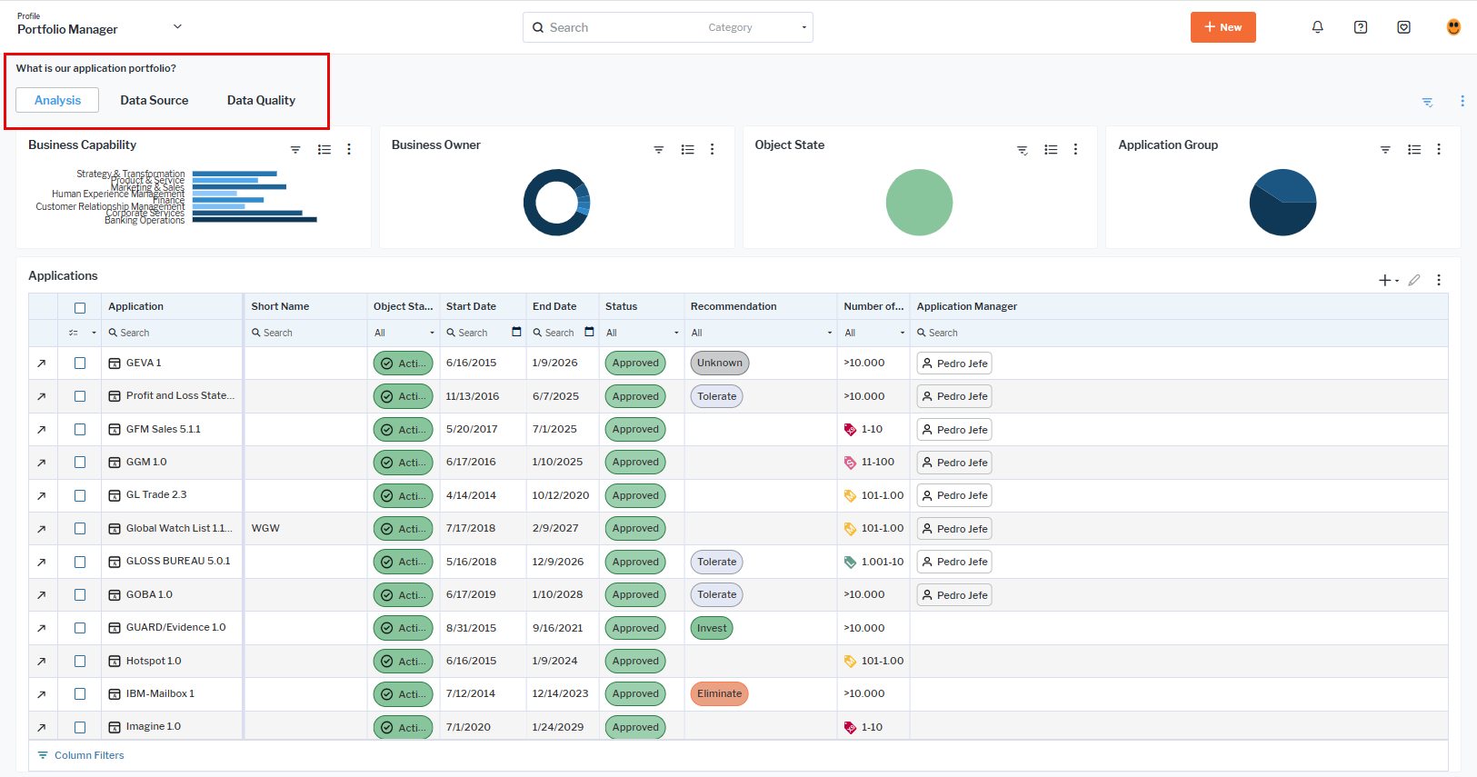Toggle the select-all checkbox in table header

click(x=80, y=307)
